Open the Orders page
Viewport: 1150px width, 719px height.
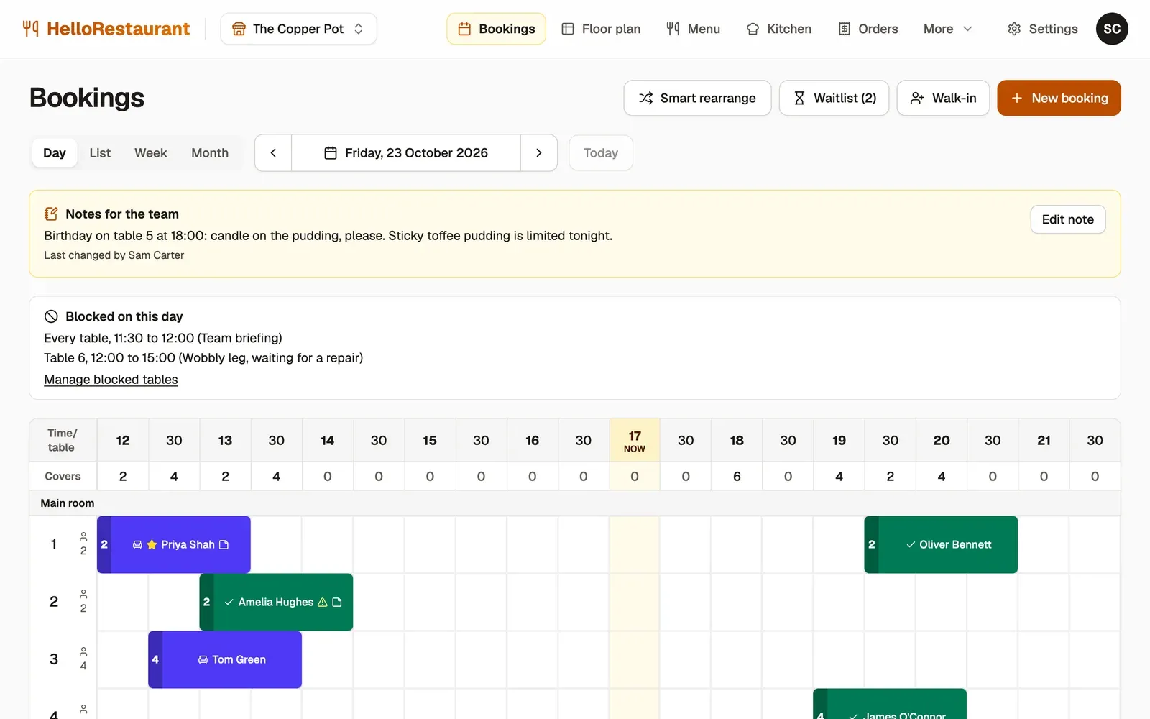click(868, 29)
